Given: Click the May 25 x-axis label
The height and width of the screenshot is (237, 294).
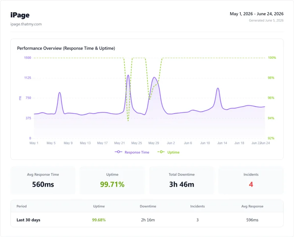Looking at the screenshot, I should 136,143.
